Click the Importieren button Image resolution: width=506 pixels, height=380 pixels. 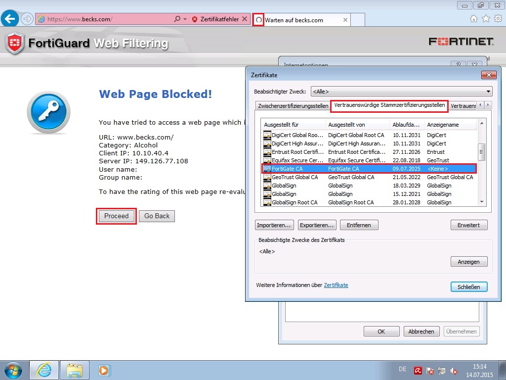(275, 225)
